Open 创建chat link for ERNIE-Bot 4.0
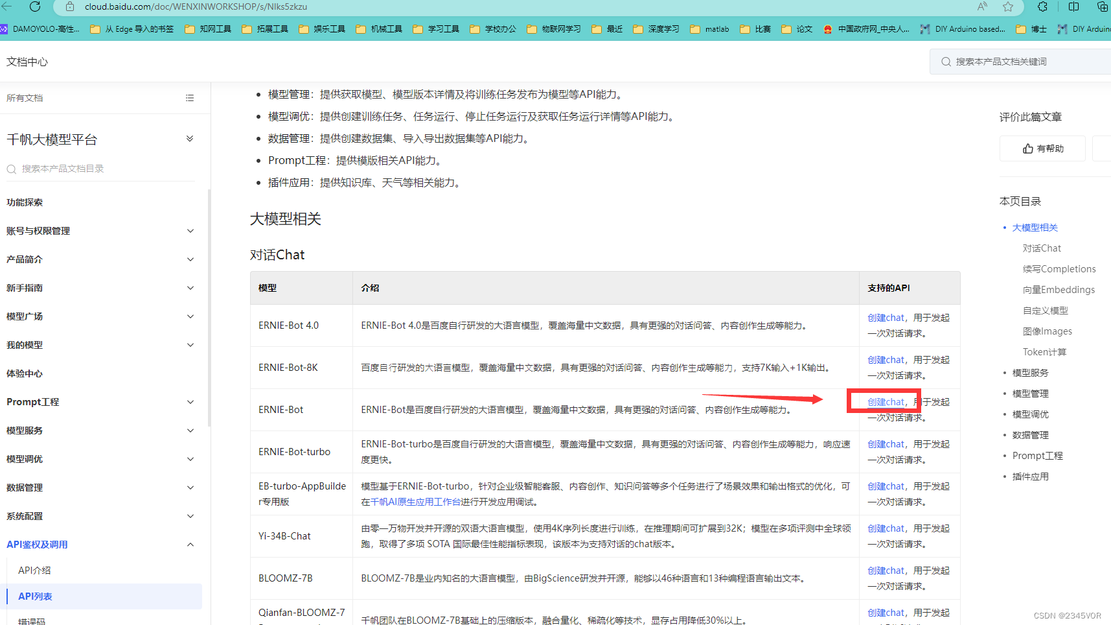This screenshot has height=625, width=1111. click(886, 318)
